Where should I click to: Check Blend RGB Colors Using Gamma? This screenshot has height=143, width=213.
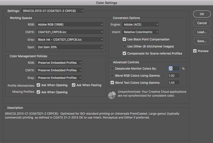coord(112,75)
